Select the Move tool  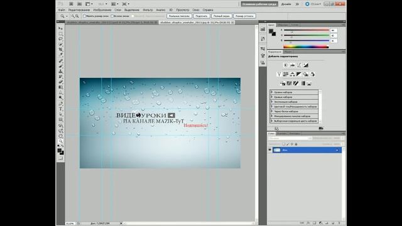click(60, 28)
